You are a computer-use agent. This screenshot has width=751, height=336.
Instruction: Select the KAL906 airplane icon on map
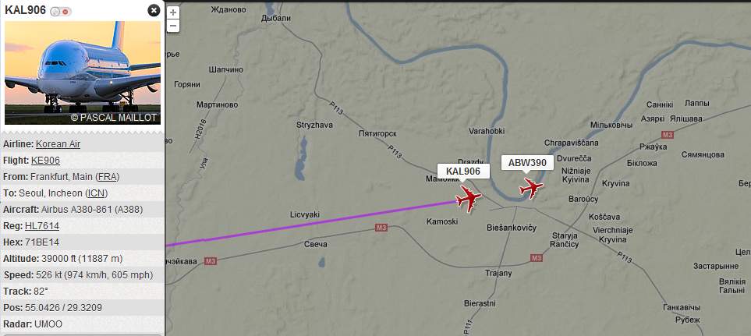coord(468,198)
